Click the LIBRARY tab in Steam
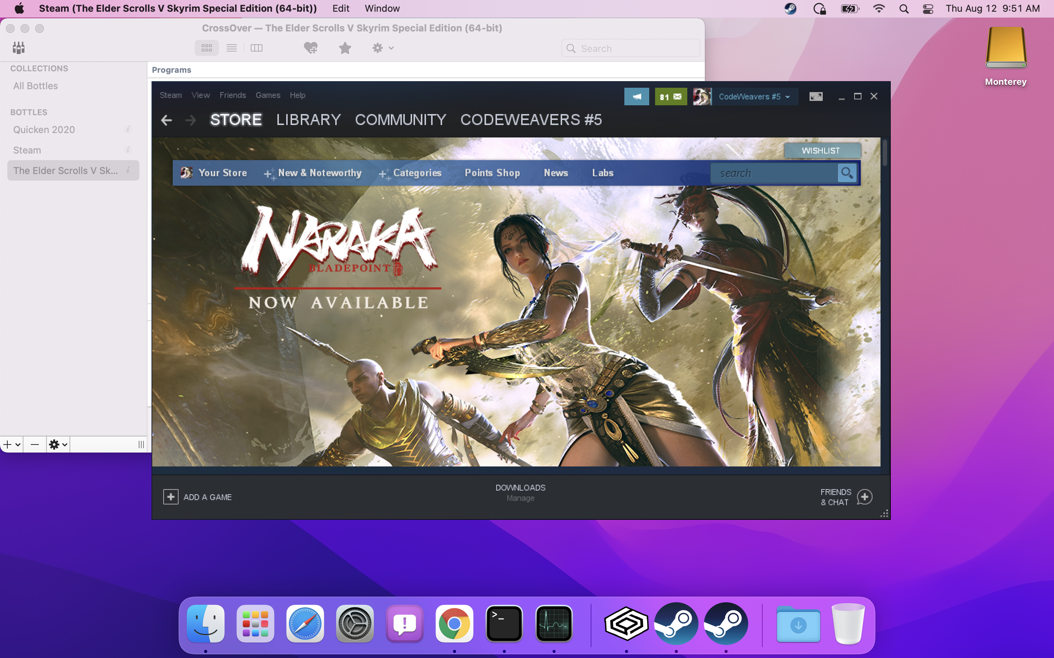Screen dimensions: 1054x658 [x=309, y=120]
